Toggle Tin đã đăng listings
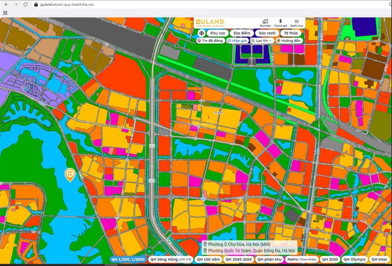 tap(210, 41)
